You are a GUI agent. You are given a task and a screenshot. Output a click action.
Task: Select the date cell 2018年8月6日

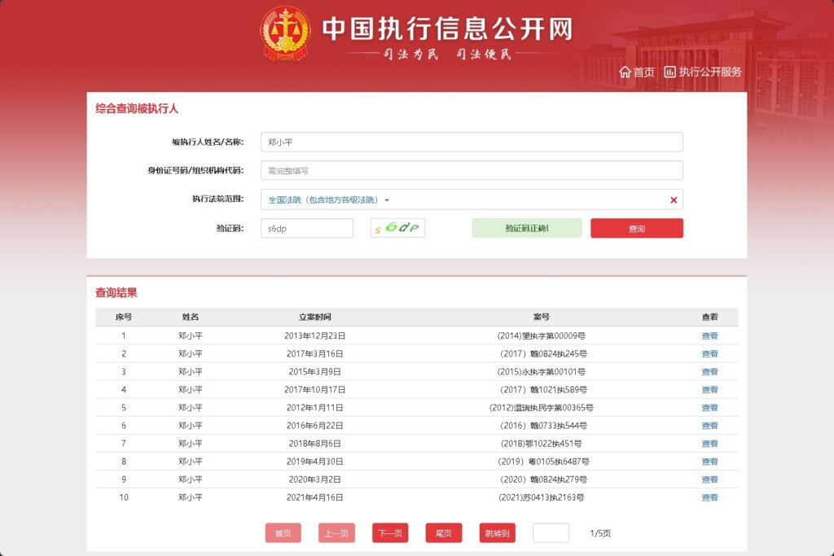315,444
